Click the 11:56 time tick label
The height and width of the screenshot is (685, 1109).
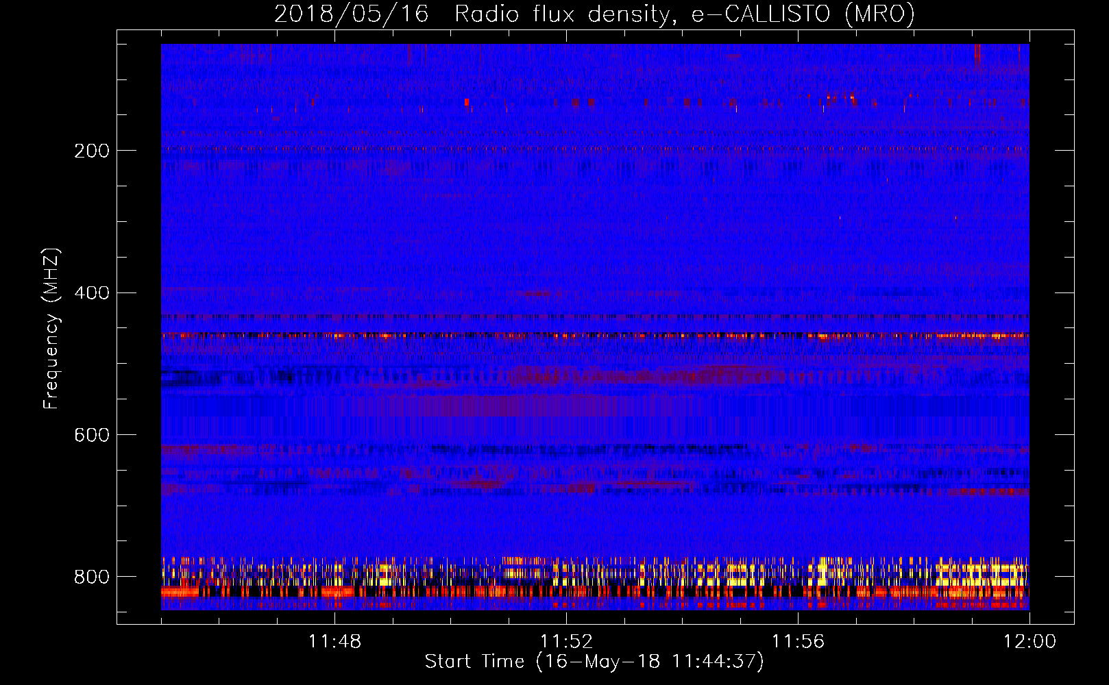pos(798,642)
